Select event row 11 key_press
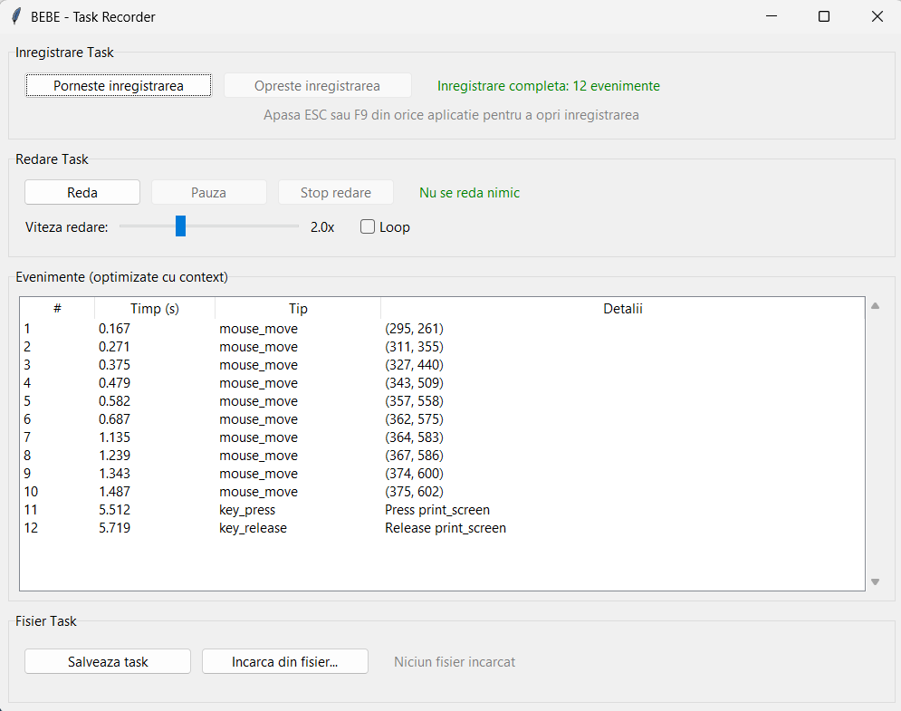This screenshot has height=711, width=901. tap(247, 510)
